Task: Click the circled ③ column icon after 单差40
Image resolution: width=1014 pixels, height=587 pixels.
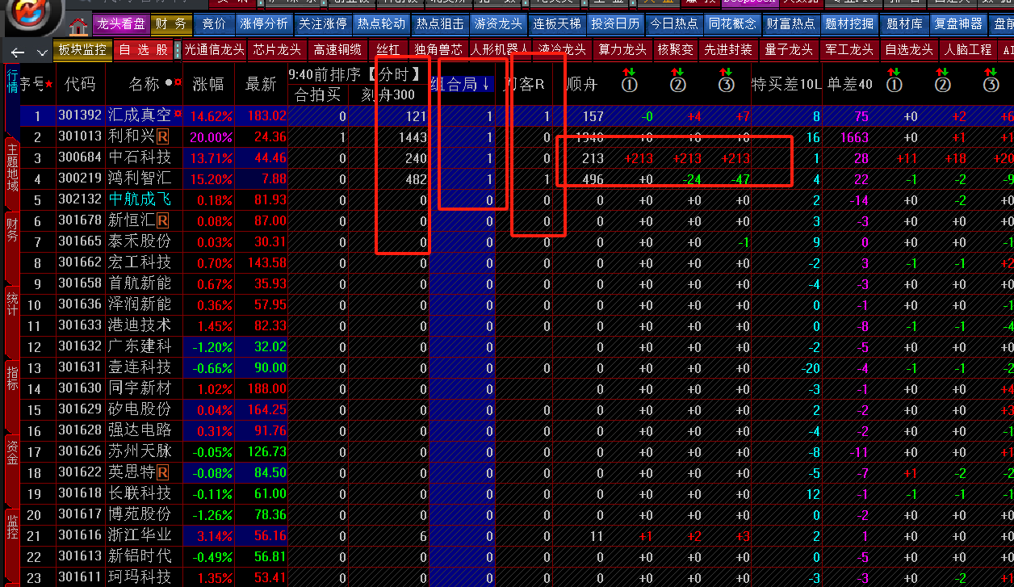Action: click(991, 81)
